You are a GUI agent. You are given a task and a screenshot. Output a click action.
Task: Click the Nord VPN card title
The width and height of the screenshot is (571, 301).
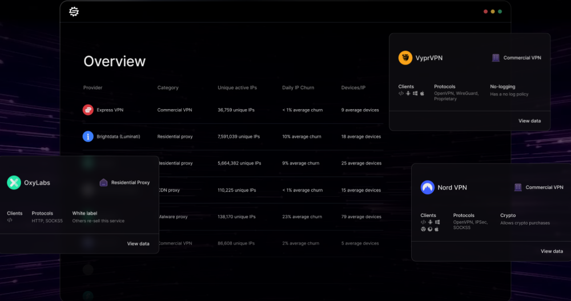click(x=452, y=188)
